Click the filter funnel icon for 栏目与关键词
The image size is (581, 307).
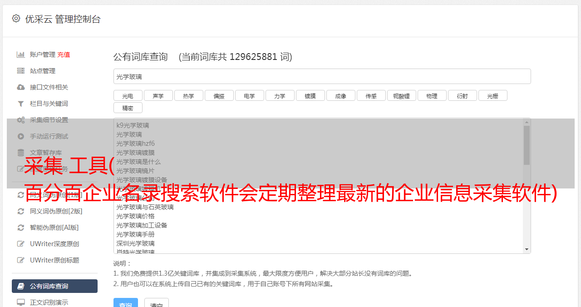tap(21, 104)
